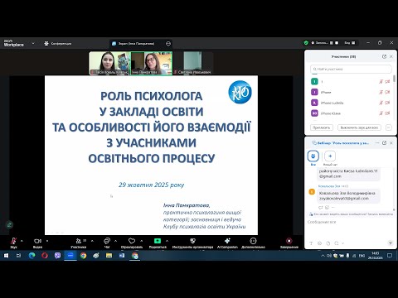Stop the recording indicator button
The width and height of the screenshot is (398, 298).
337,43
